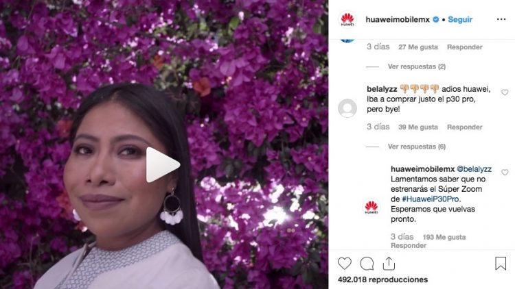Open the @belalyzz mention in the reply
The height and width of the screenshot is (289, 515).
(474, 169)
